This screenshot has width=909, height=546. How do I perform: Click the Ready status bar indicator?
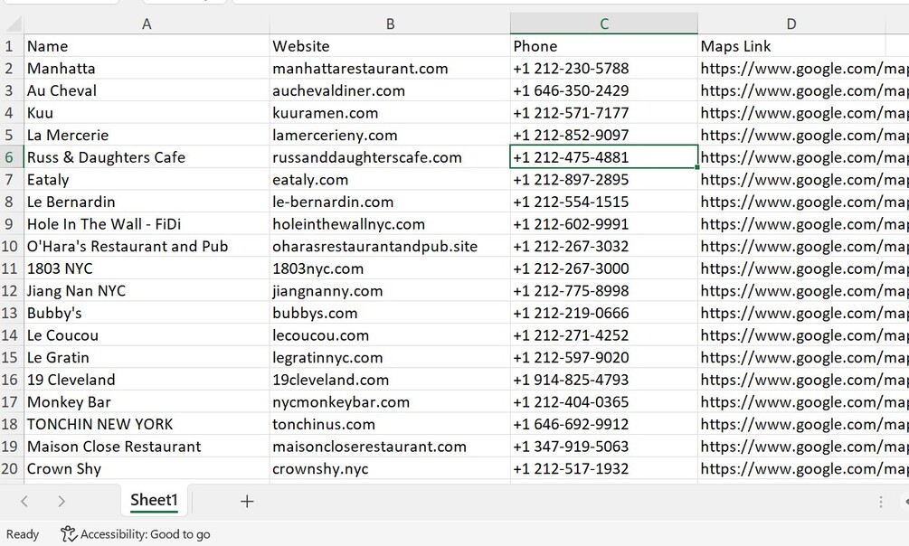(23, 534)
